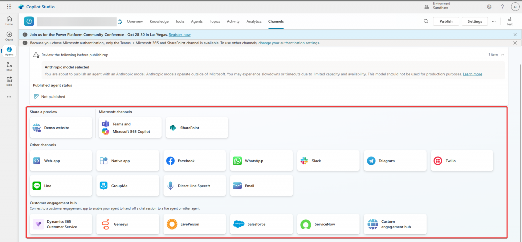Image resolution: width=522 pixels, height=242 pixels.
Task: Select the Salesforce engagement hub
Action: (262, 224)
